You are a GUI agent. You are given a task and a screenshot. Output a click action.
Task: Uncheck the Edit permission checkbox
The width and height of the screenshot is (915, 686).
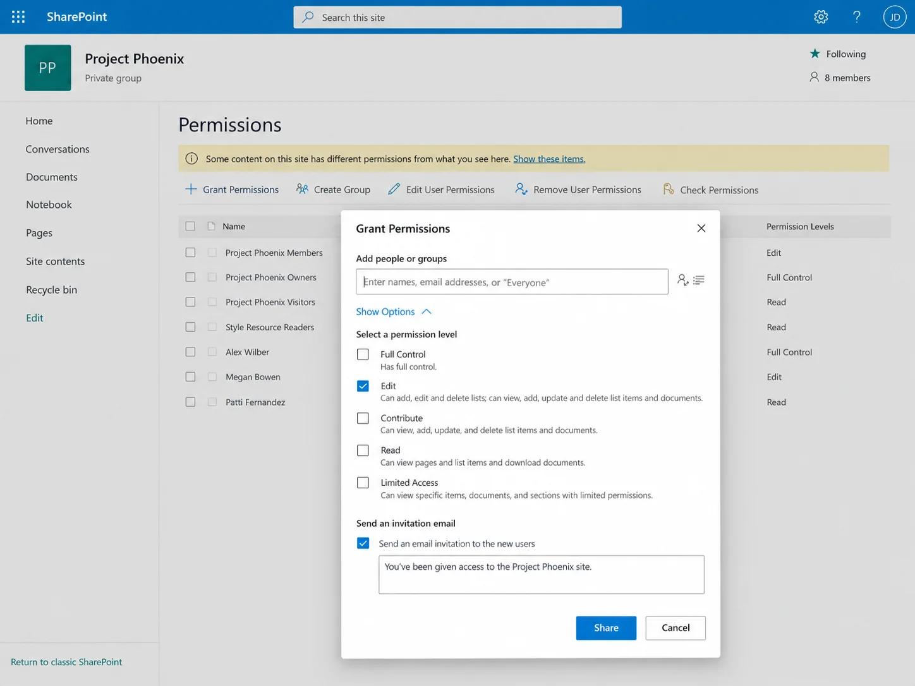[x=363, y=386]
